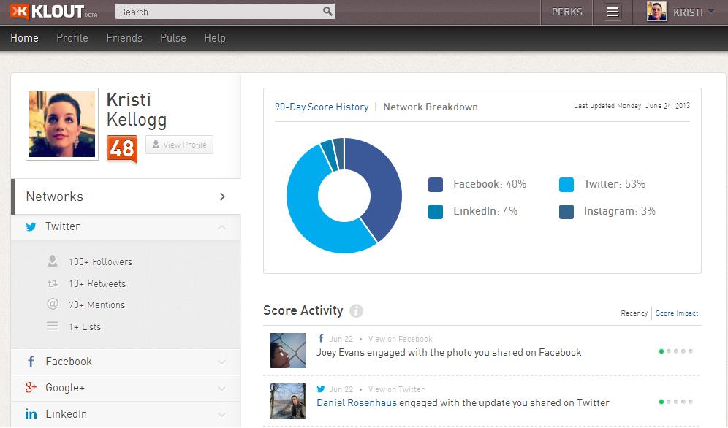This screenshot has height=428, width=728.
Task: Click the retweets arrows icon
Action: click(53, 283)
